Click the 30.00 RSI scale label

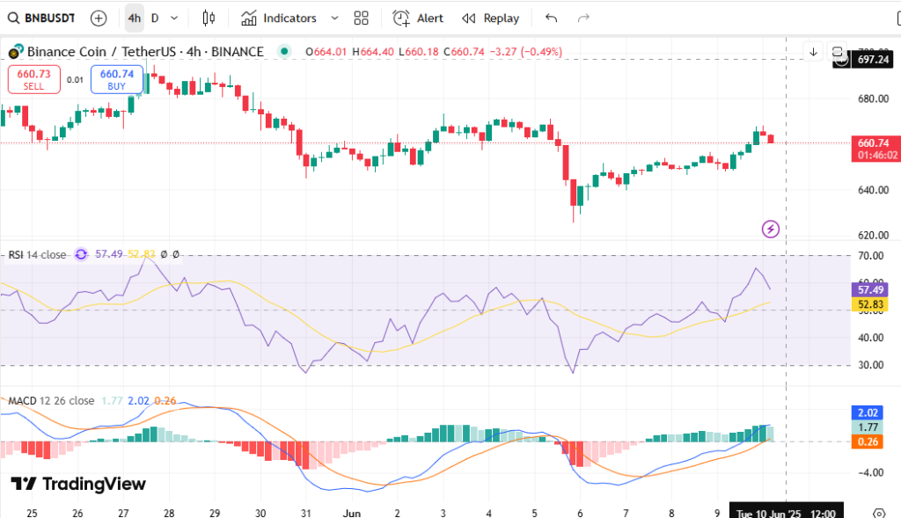tap(870, 365)
